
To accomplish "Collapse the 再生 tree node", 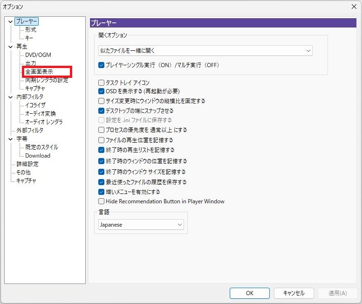I will click(x=11, y=47).
